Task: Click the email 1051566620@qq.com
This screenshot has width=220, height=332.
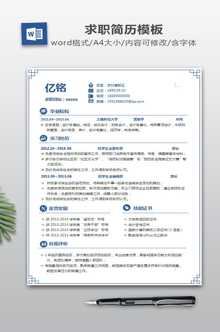Action: coord(126,101)
